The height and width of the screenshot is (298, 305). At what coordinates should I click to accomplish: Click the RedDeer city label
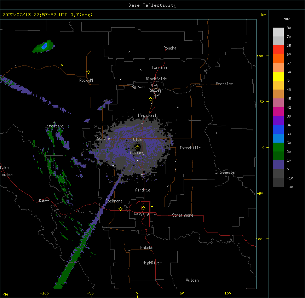(x=156, y=90)
